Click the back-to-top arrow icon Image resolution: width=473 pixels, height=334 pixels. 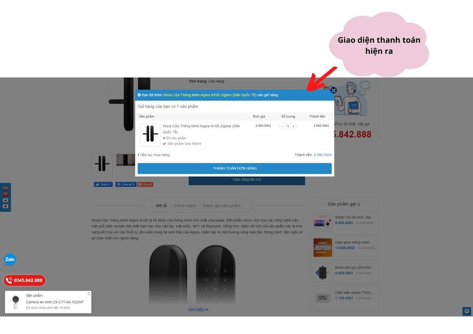click(x=467, y=311)
